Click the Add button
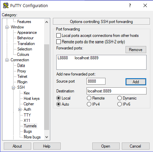The image size is (153, 152). [x=136, y=82]
